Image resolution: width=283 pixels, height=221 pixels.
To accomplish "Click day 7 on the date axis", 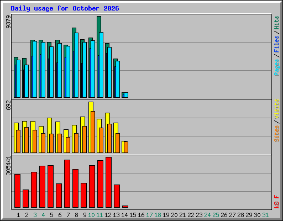I will click(68, 215).
